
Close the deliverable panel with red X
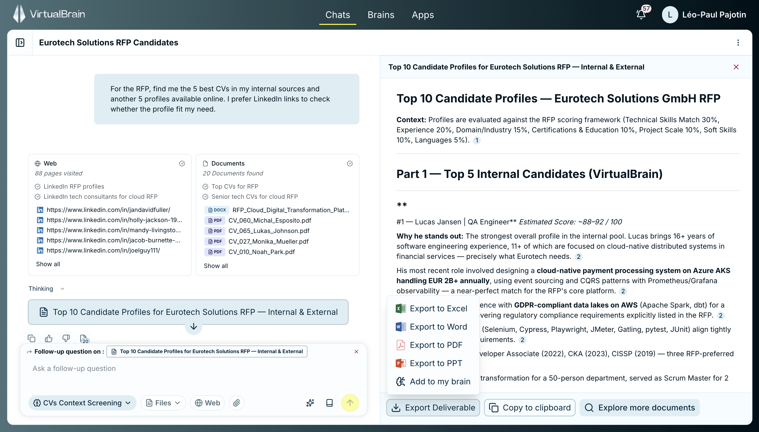[736, 67]
